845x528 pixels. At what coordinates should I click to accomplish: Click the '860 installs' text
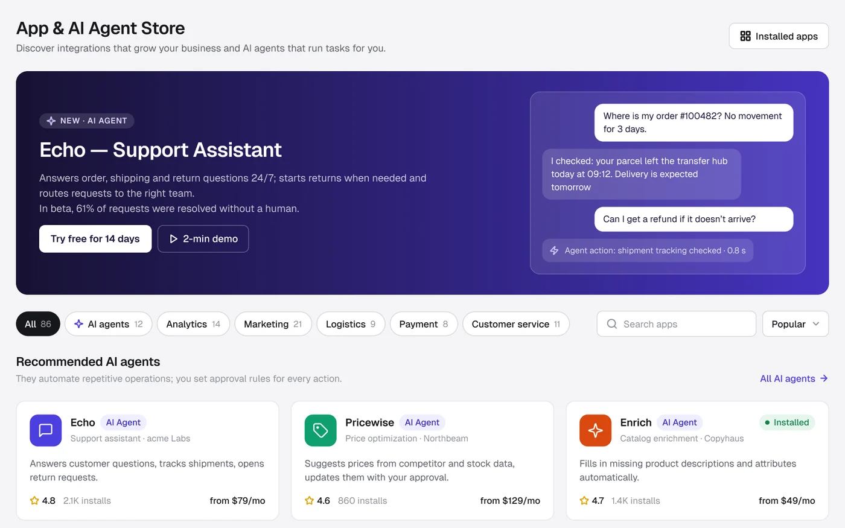pyautogui.click(x=362, y=501)
